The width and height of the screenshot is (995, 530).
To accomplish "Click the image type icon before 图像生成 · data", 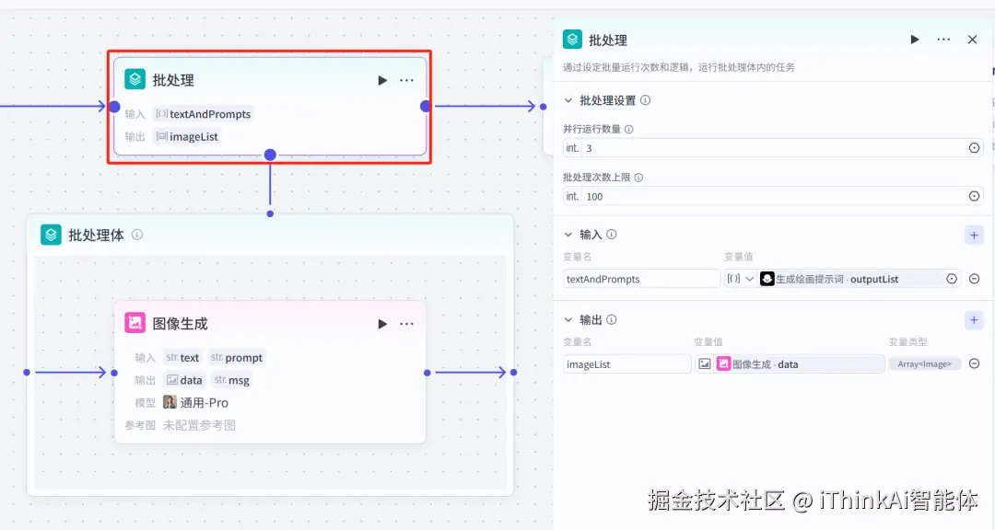I will [705, 363].
